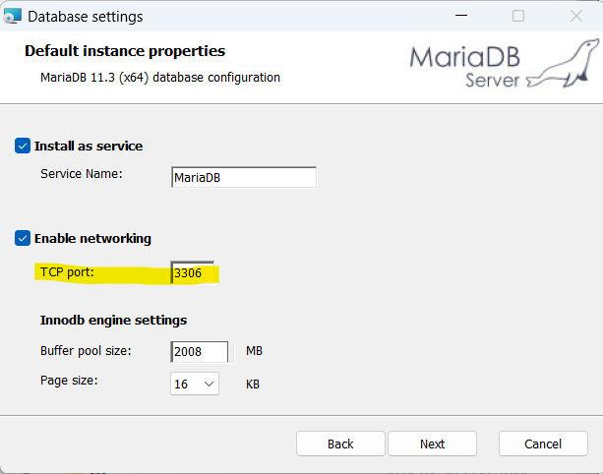Click the 'Database settings' window title

point(86,17)
